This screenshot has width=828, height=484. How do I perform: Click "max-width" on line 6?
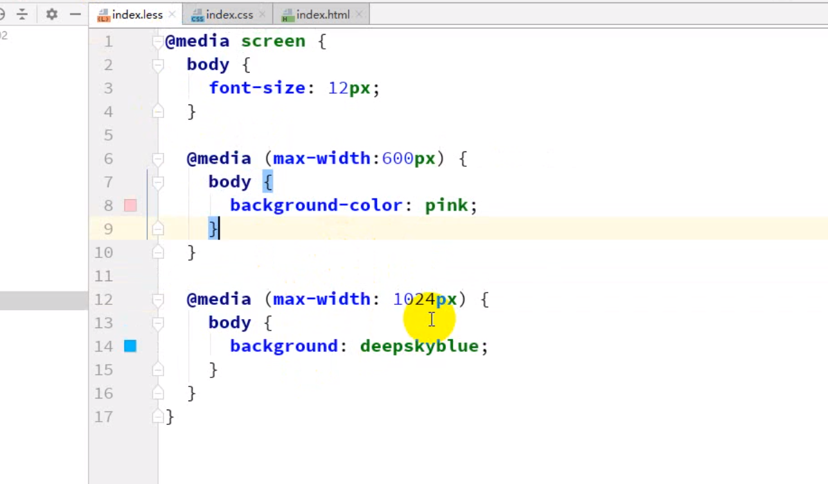(322, 159)
